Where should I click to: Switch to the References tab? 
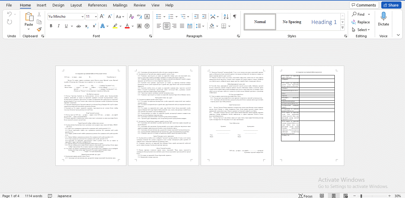pos(98,5)
